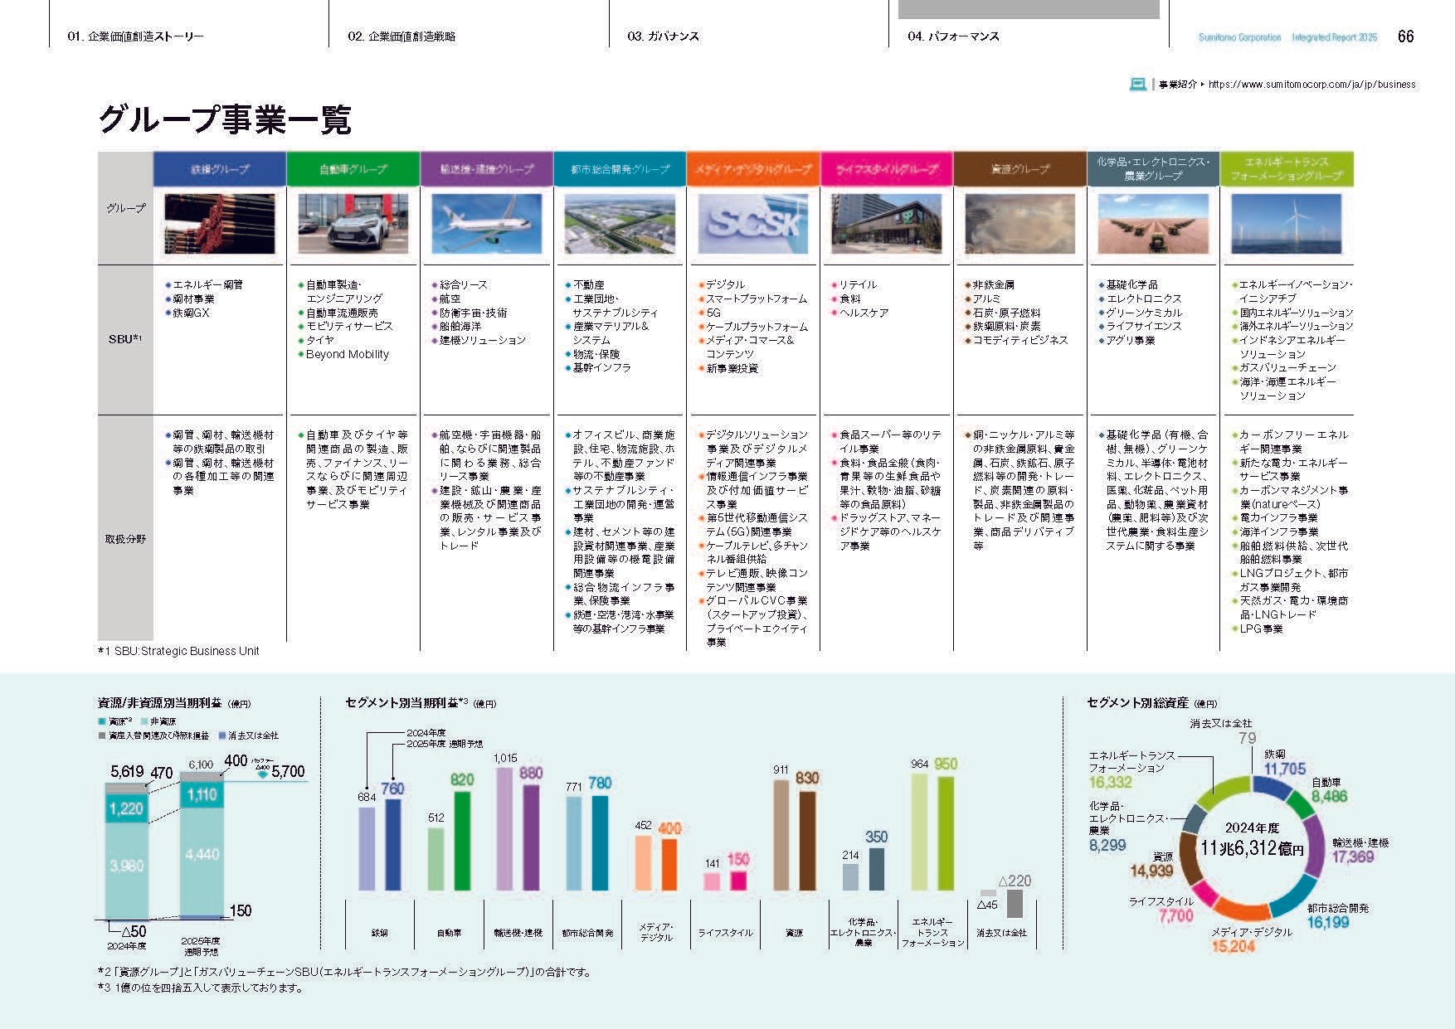Click the 輸送機・建機グループ airplane image
Screen dimensions: 1455x1029
(485, 225)
